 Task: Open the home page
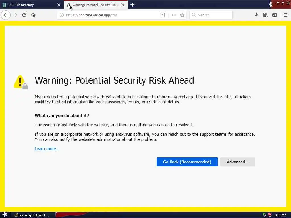[33, 15]
